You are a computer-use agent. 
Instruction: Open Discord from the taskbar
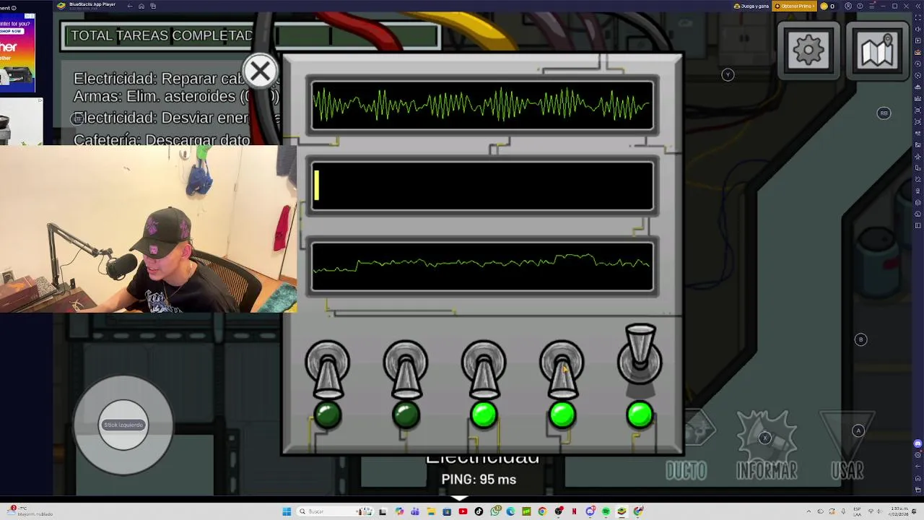[590, 511]
